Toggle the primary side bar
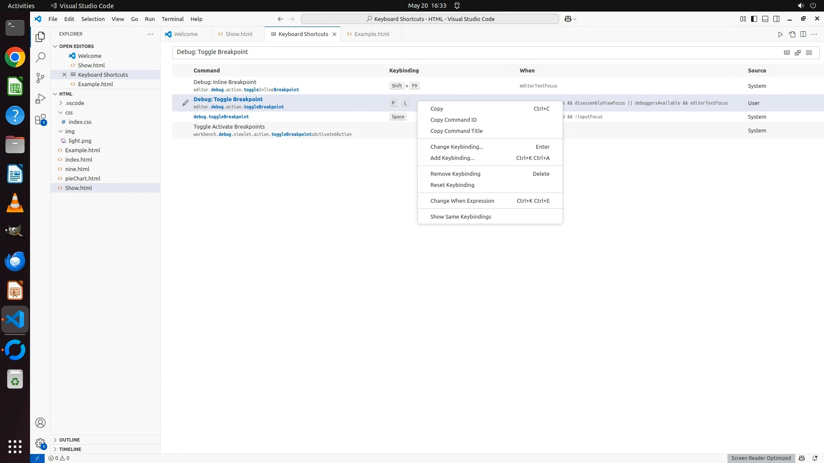 tap(754, 19)
